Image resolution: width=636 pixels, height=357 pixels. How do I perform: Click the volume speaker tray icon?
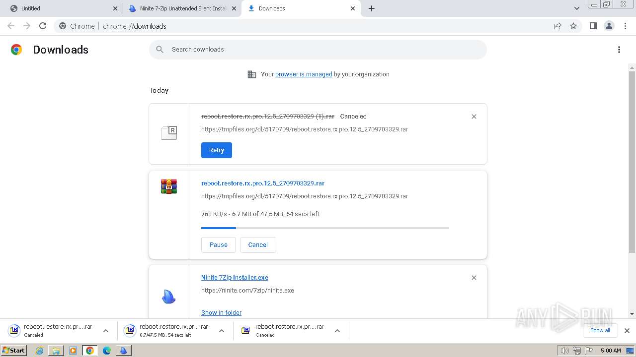(564, 351)
